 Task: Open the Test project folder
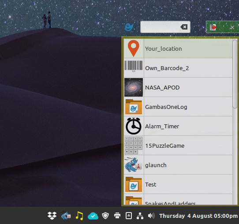coord(178,184)
